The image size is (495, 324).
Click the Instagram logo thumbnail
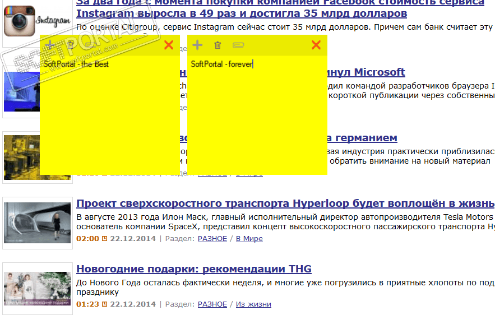(37, 21)
